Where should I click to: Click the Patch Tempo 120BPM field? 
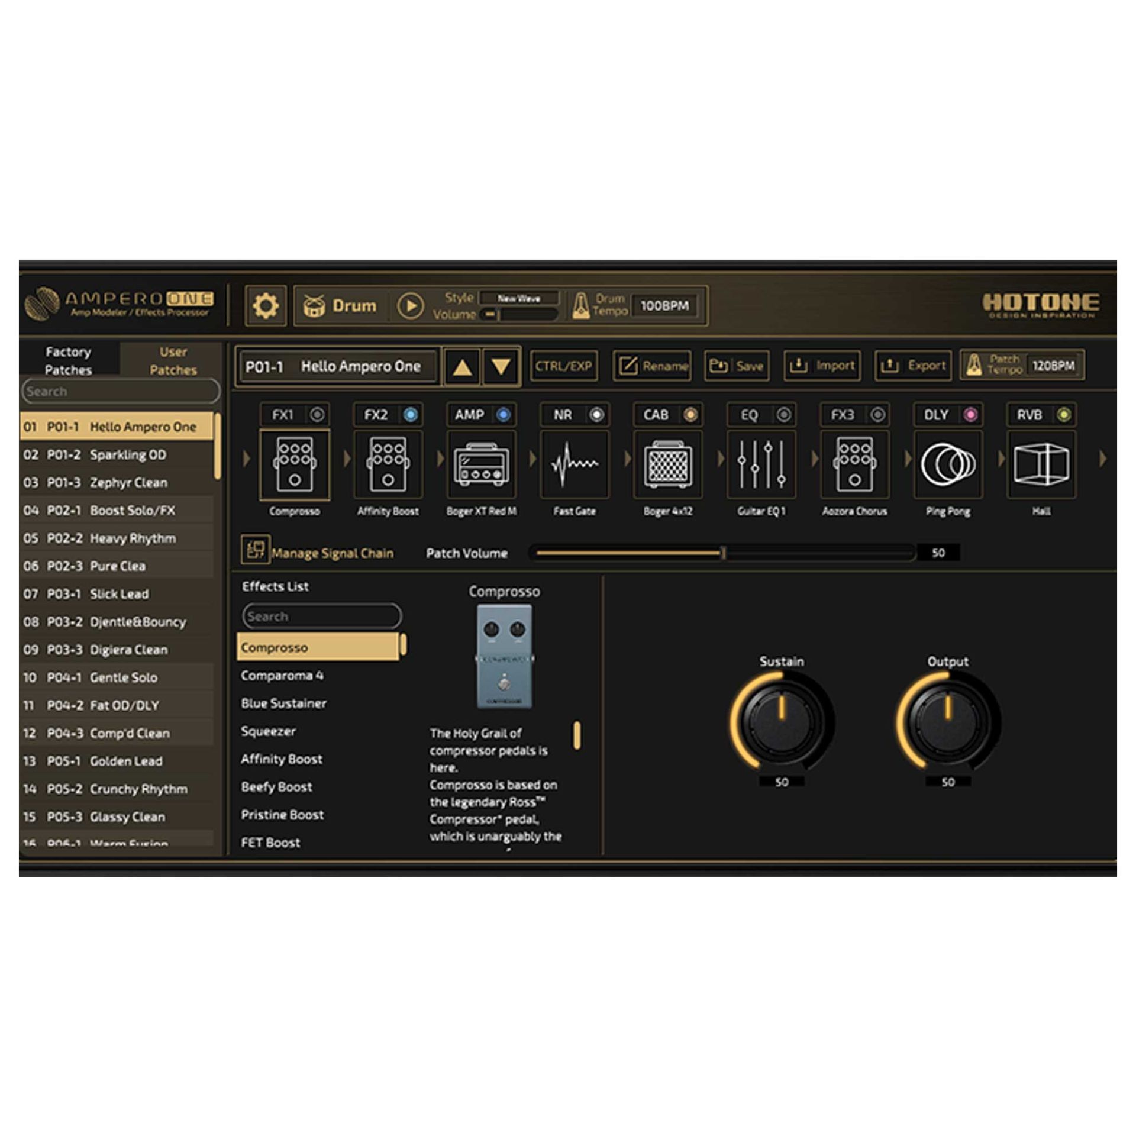pos(1054,366)
